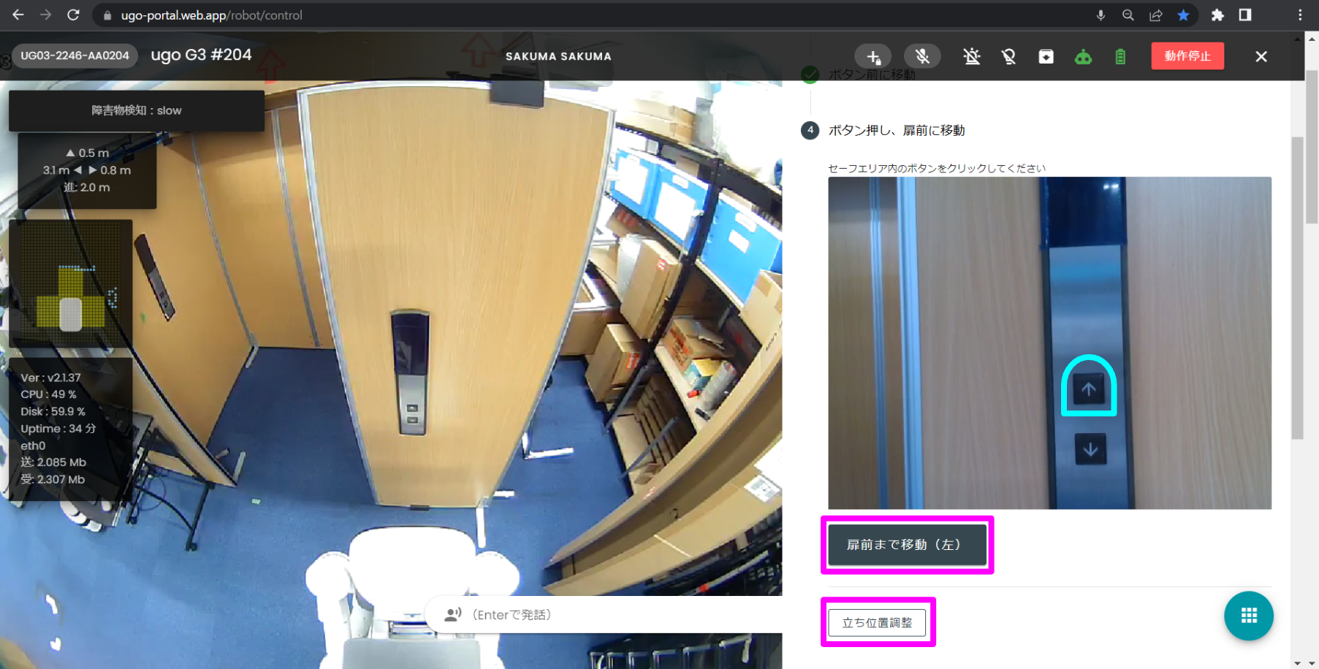
Task: Click the 立ち位置調整 button
Action: point(877,623)
